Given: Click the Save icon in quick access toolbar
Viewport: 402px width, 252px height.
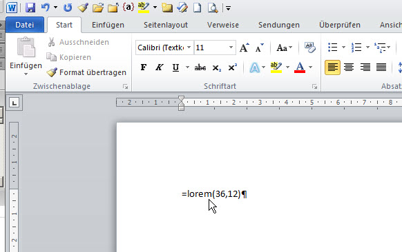Looking at the screenshot, I should point(30,8).
